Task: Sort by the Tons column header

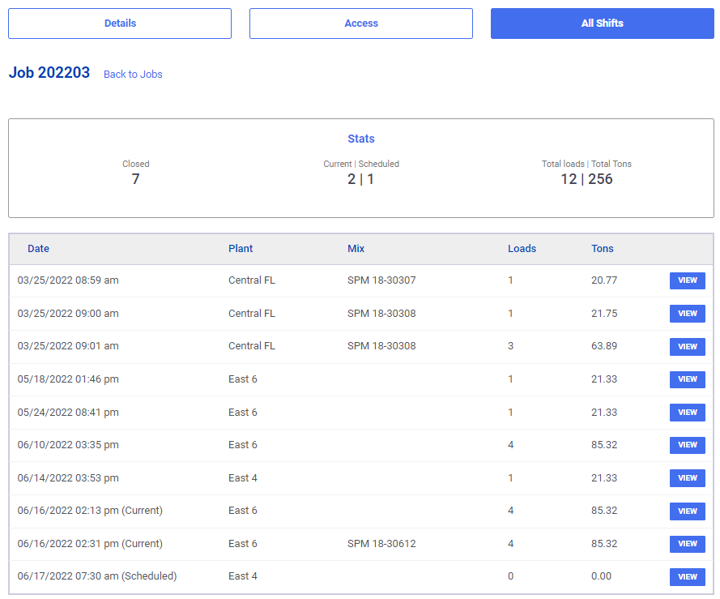Action: pos(602,249)
